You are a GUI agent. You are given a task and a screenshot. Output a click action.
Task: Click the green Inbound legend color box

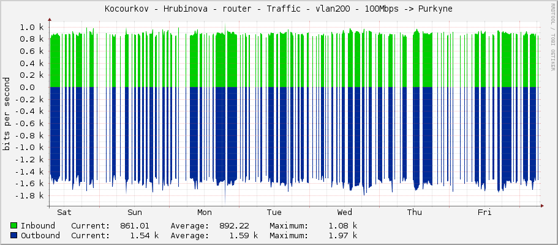(x=14, y=225)
